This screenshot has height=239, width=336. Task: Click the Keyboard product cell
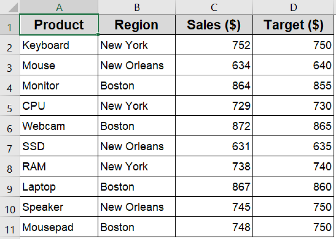tap(59, 45)
